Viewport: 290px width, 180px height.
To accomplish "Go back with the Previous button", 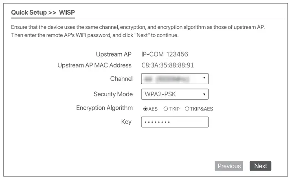I will 229,166.
